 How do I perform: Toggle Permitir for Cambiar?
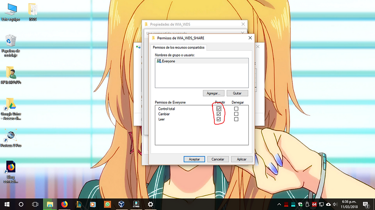pyautogui.click(x=218, y=114)
